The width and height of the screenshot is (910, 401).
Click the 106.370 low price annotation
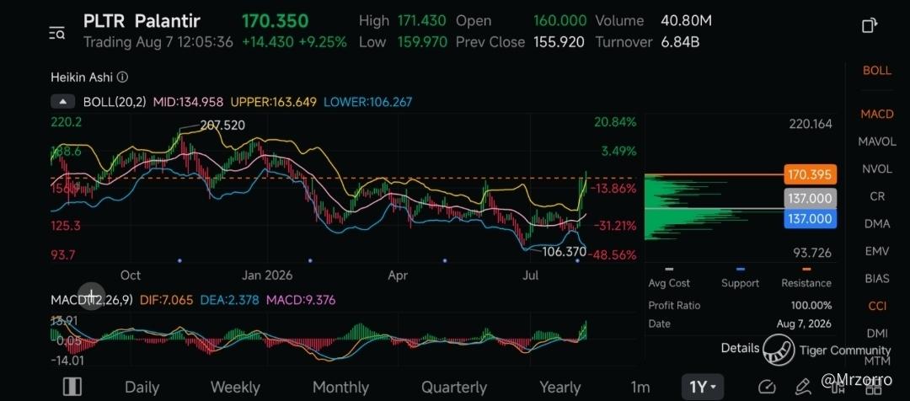564,252
